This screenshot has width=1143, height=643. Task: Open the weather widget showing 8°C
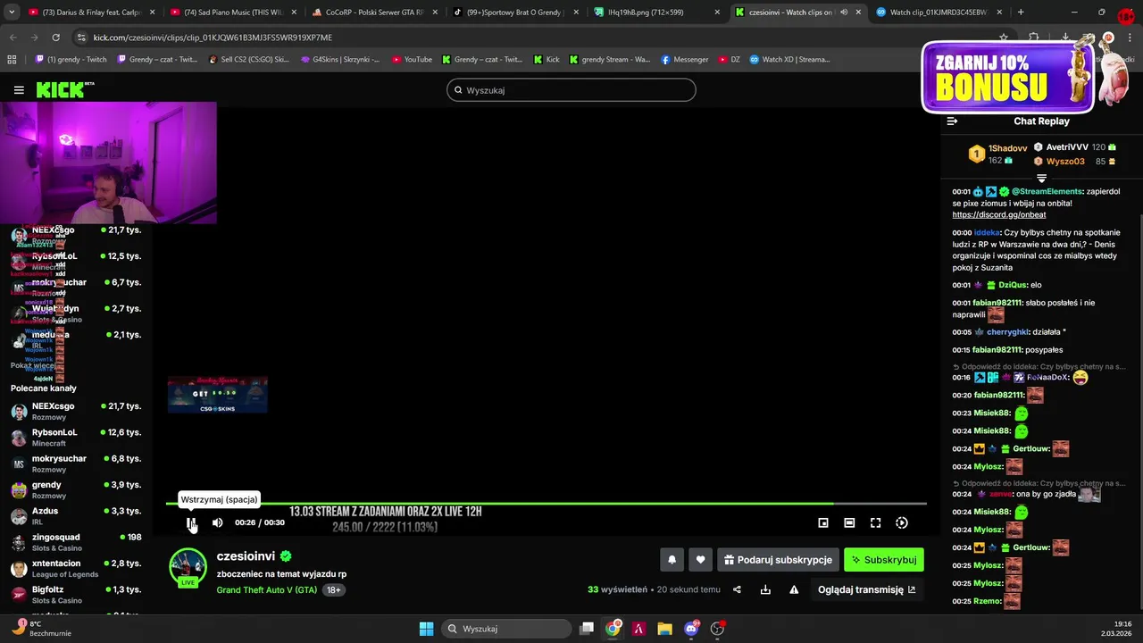(x=42, y=629)
